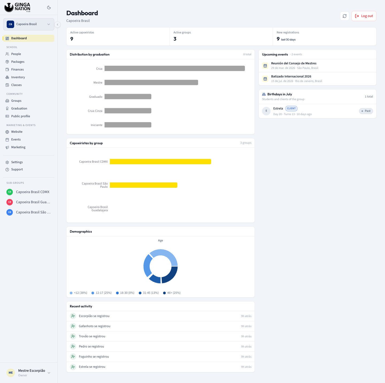Toggle the 46+ (25%) age legend item

172,293
